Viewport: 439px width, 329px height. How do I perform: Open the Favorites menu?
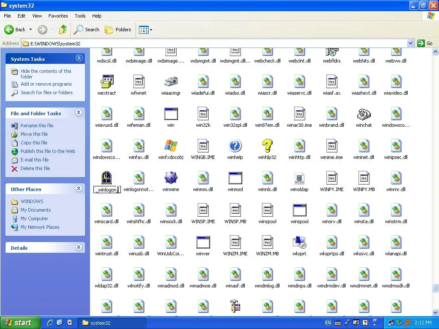tap(58, 16)
